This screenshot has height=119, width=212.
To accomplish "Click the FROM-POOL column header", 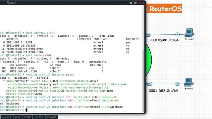I will [84, 39].
